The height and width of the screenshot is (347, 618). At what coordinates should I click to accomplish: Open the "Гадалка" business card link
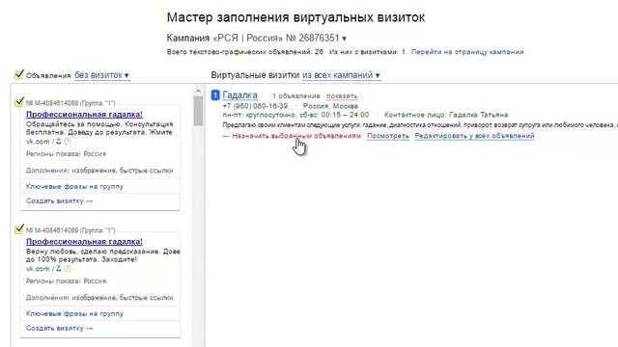point(239,95)
